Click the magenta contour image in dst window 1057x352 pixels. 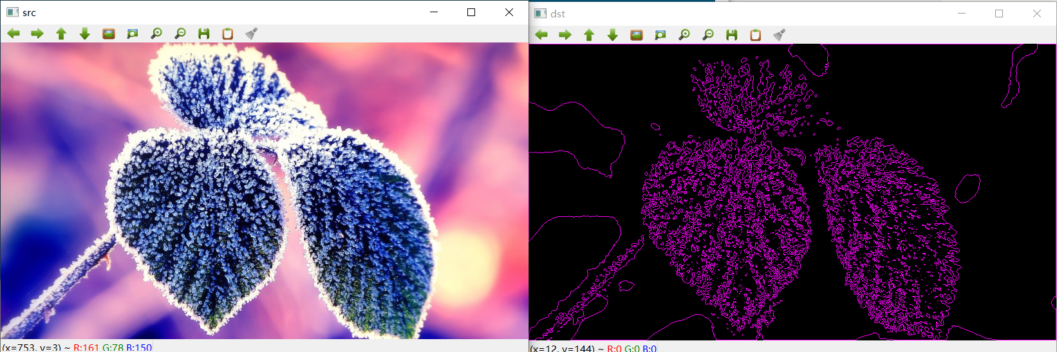tap(792, 192)
